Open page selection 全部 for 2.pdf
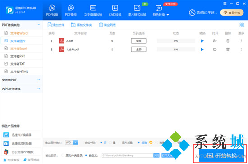The width and height of the screenshot is (248, 164). coord(138,41)
